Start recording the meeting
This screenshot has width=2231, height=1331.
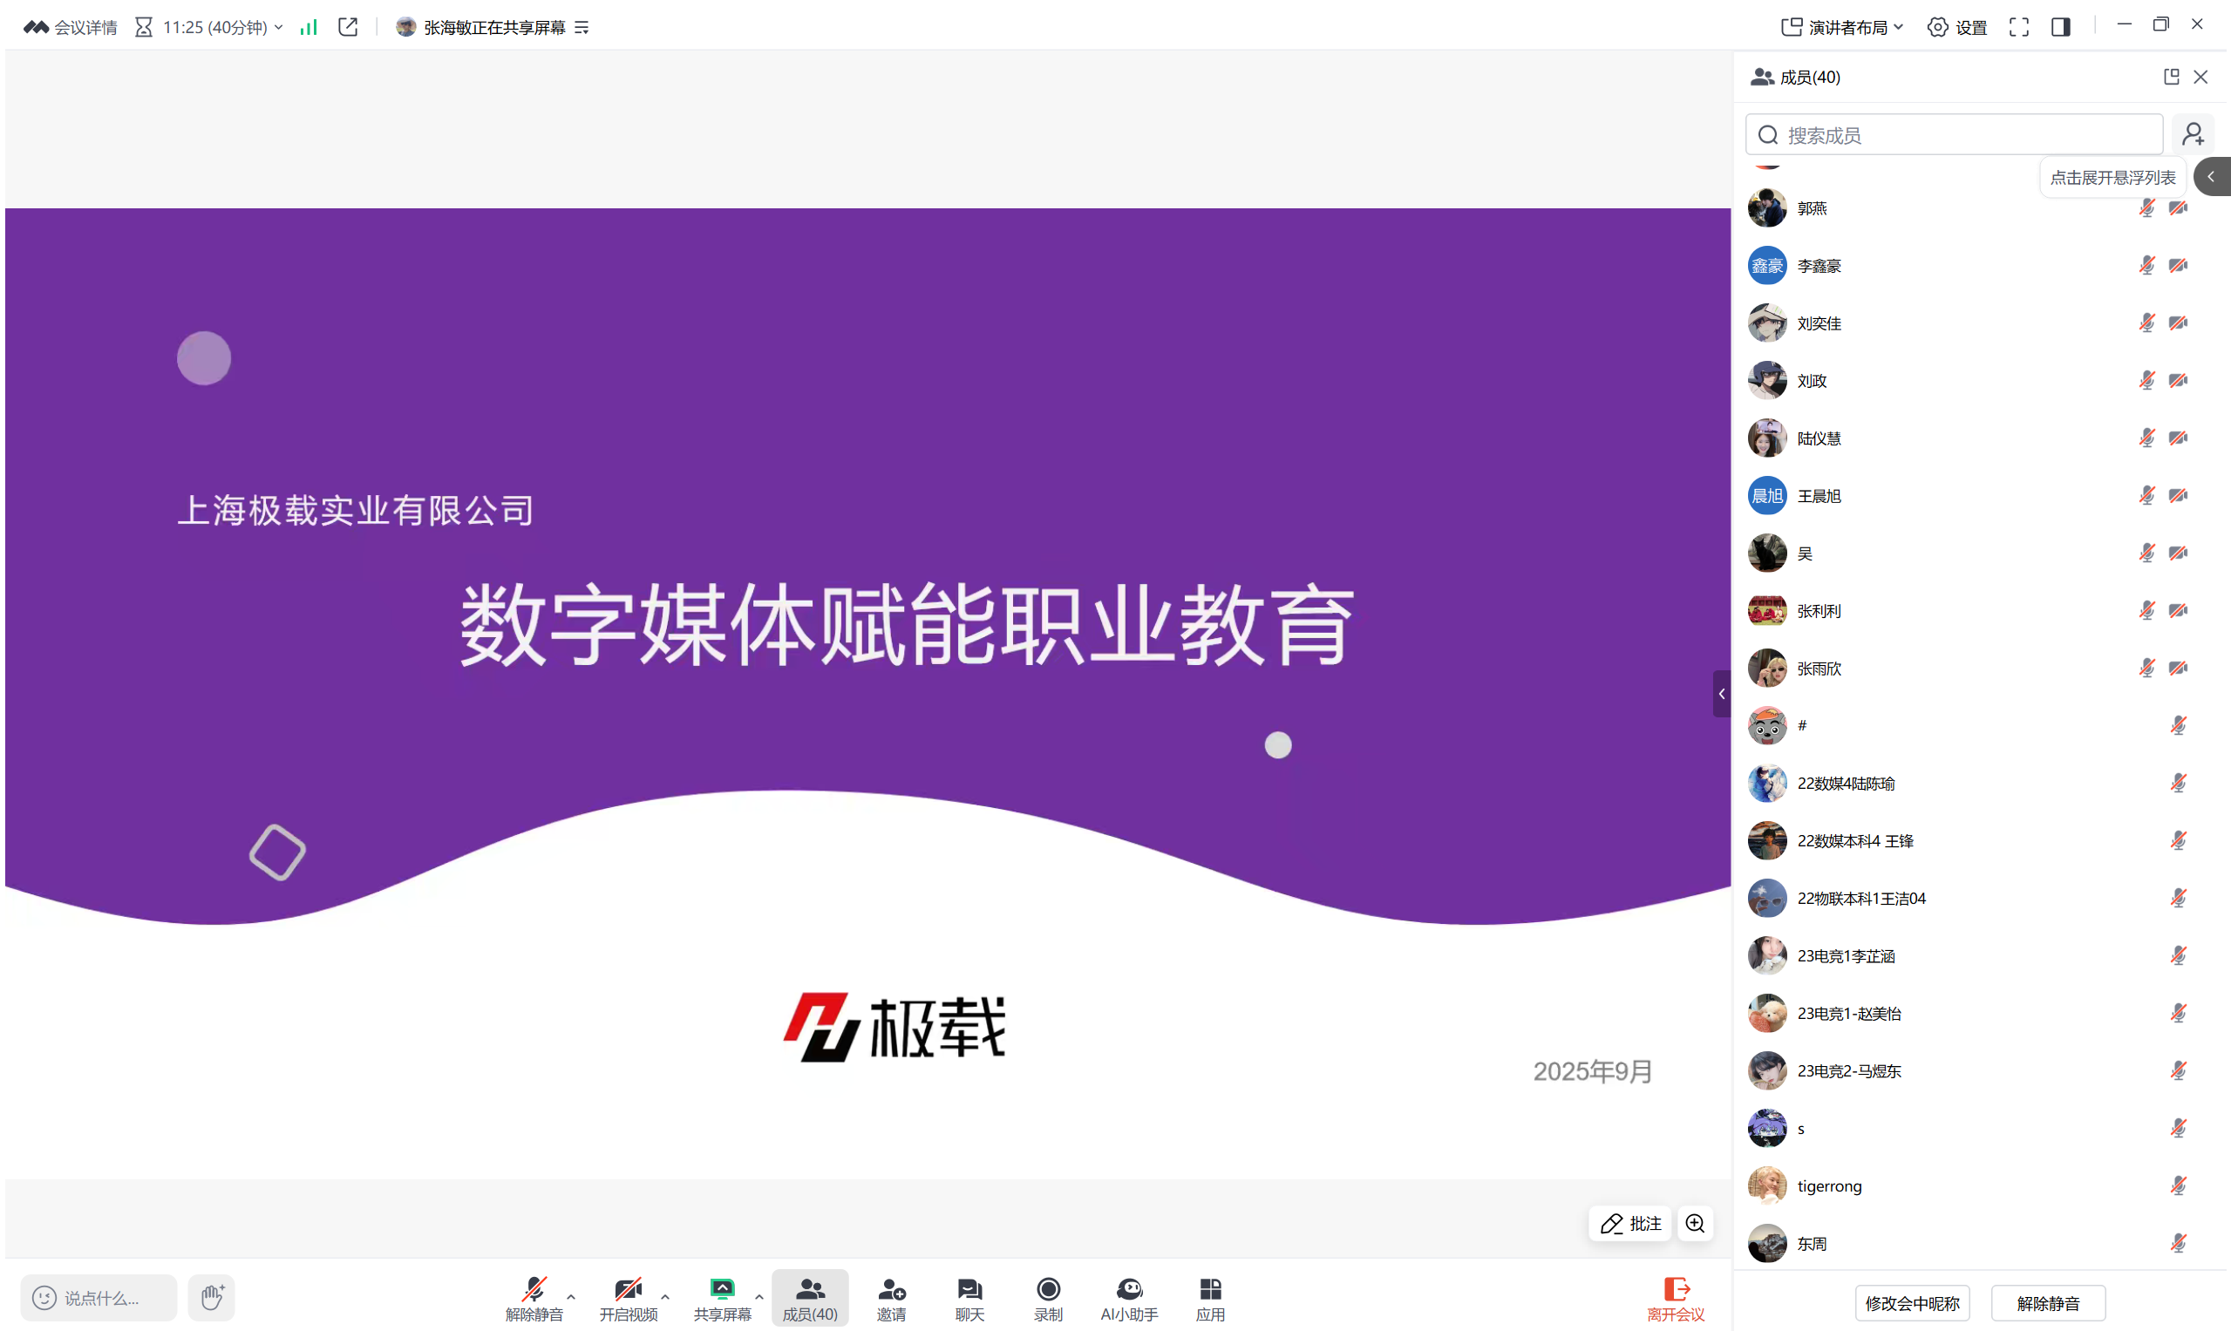click(x=1048, y=1298)
